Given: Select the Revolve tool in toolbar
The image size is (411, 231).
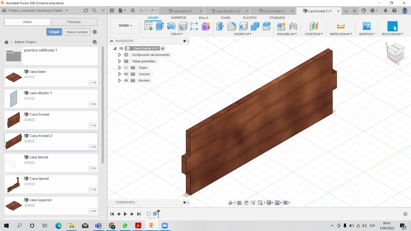Looking at the screenshot, I should (171, 26).
